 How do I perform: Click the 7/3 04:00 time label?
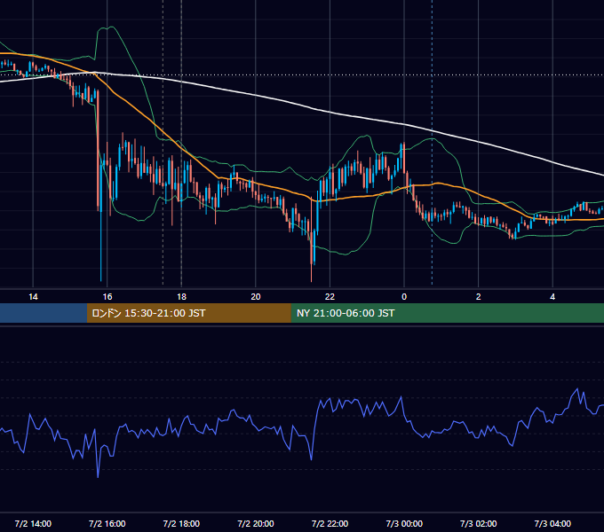552,523
